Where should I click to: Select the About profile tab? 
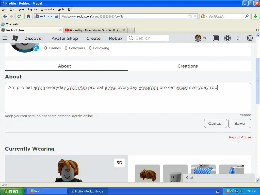[x=66, y=66]
